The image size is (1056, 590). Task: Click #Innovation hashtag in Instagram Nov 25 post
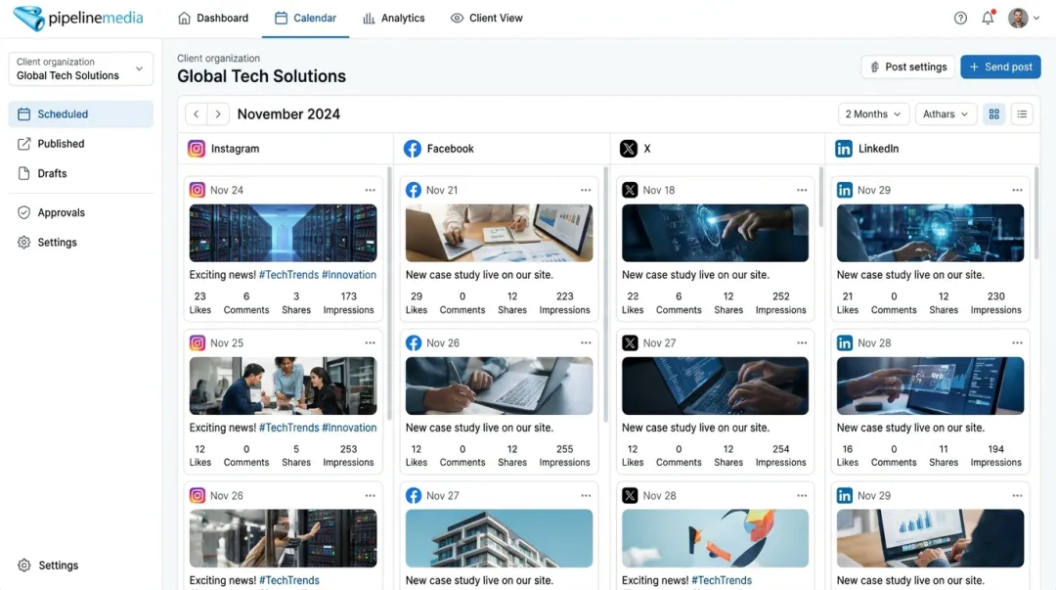pos(349,428)
